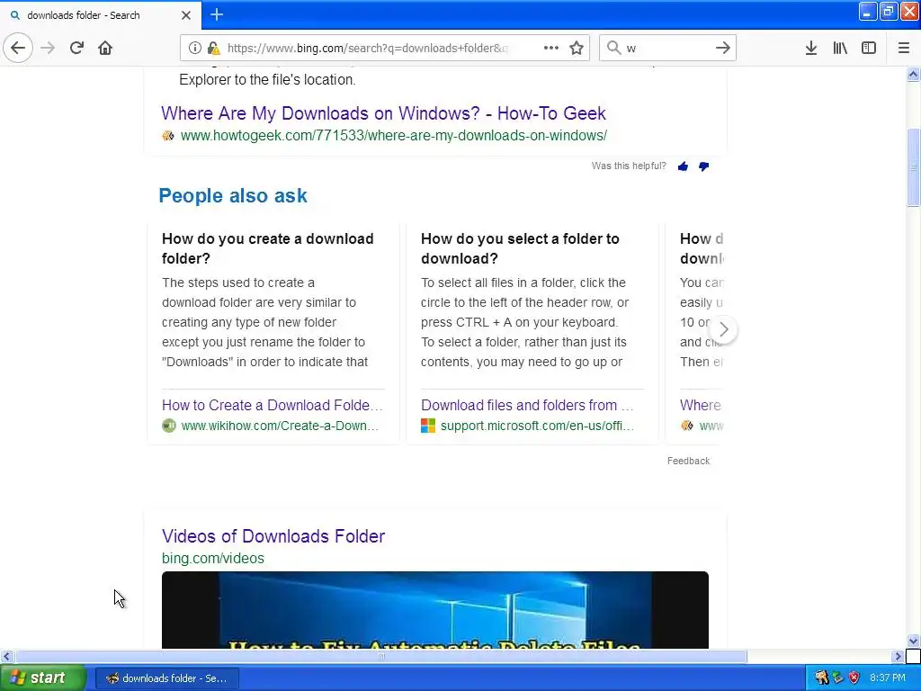Viewport: 921px width, 691px height.
Task: Click horizontal scrollbar right arrow
Action: pos(898,656)
